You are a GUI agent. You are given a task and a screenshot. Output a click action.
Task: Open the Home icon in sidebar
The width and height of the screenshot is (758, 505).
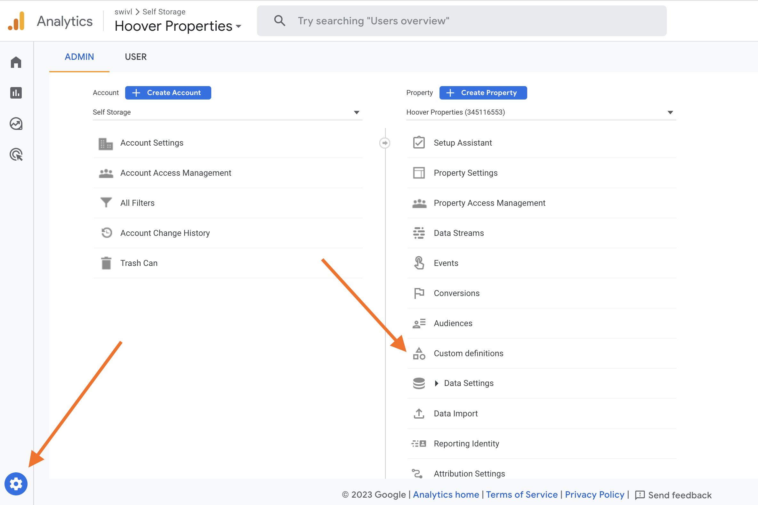(16, 62)
